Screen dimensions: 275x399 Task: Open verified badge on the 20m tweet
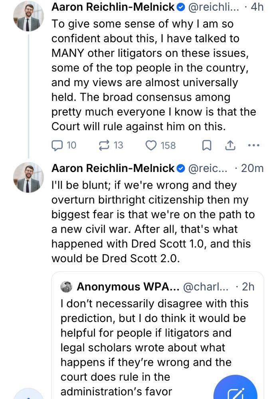coord(180,168)
